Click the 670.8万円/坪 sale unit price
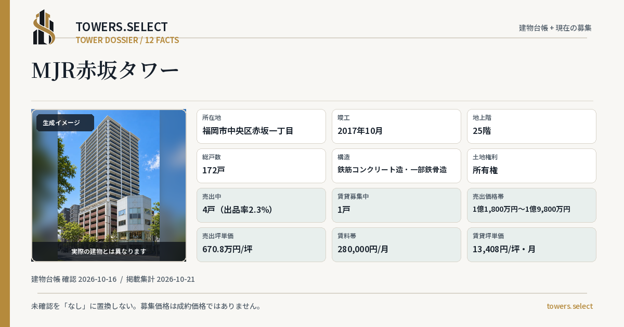Image resolution: width=624 pixels, height=327 pixels. (x=227, y=249)
